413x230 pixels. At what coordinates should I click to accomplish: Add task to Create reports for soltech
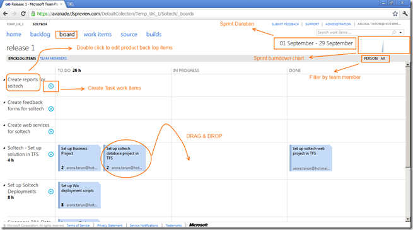pos(51,86)
